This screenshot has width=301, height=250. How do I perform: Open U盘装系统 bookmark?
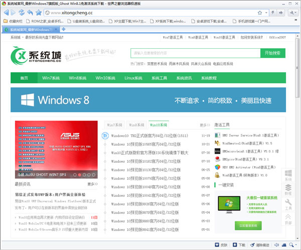[86, 21]
